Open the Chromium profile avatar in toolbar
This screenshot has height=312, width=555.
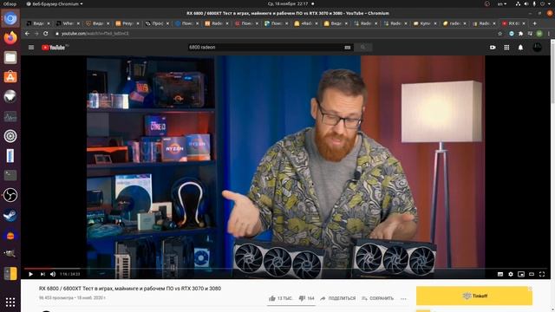coord(539,34)
